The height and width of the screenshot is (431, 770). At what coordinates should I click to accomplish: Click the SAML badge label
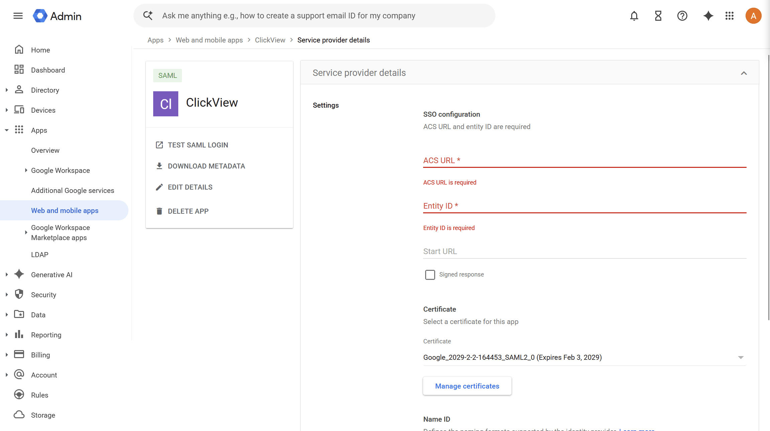click(x=168, y=76)
